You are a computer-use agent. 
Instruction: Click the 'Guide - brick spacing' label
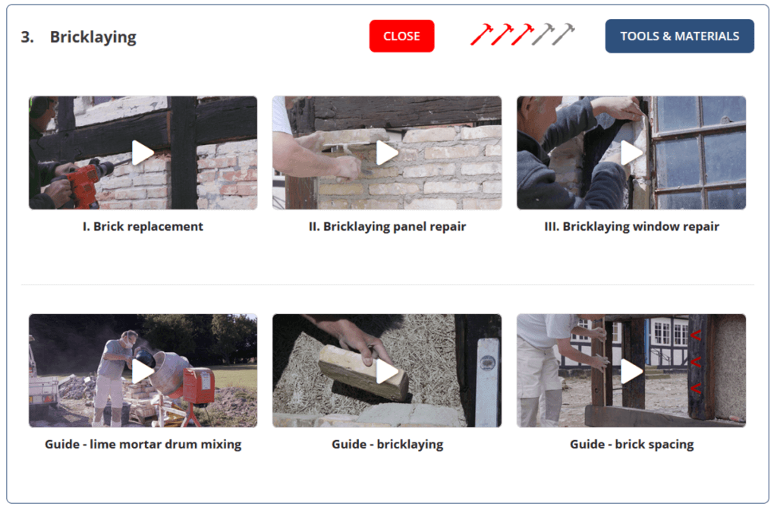[631, 444]
